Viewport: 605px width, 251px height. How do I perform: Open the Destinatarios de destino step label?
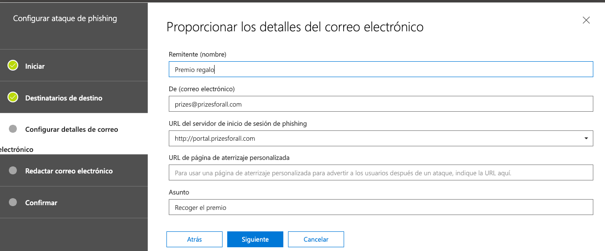click(x=64, y=98)
